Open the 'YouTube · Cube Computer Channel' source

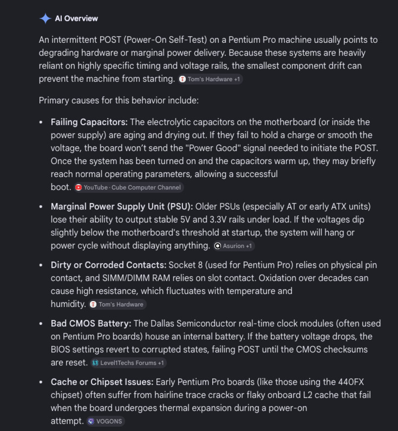129,188
